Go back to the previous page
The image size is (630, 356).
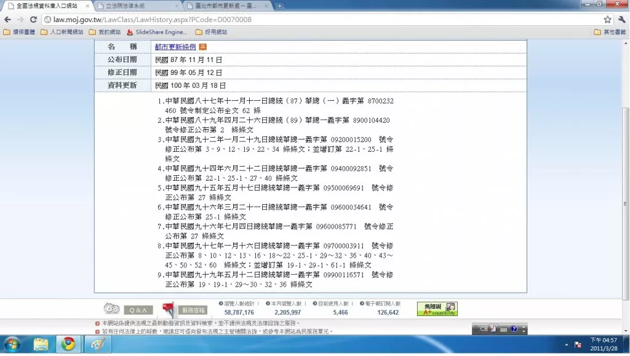pos(7,20)
